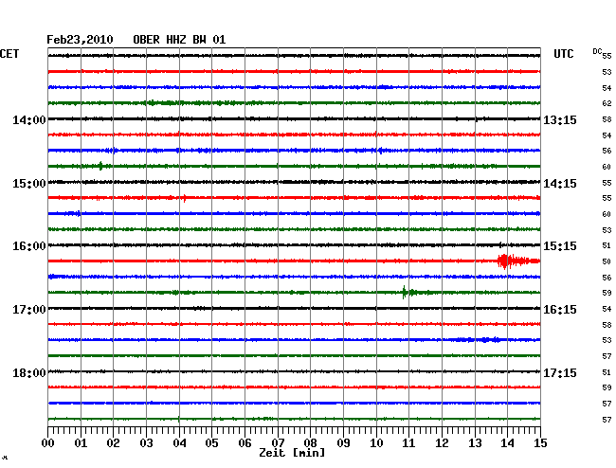Select the station label OBER HHZ BW 01
616x468 pixels.
(179, 40)
